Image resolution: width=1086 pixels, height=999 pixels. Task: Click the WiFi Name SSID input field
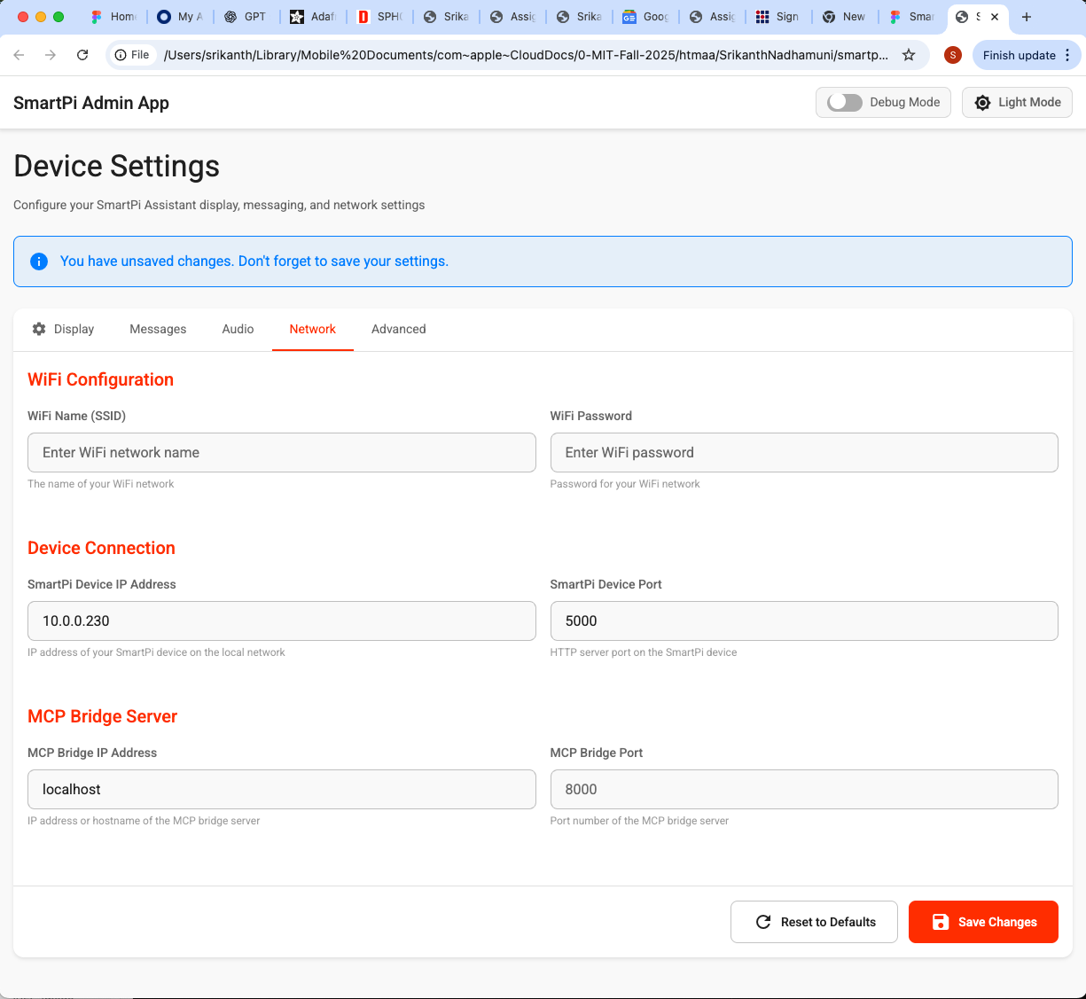281,452
